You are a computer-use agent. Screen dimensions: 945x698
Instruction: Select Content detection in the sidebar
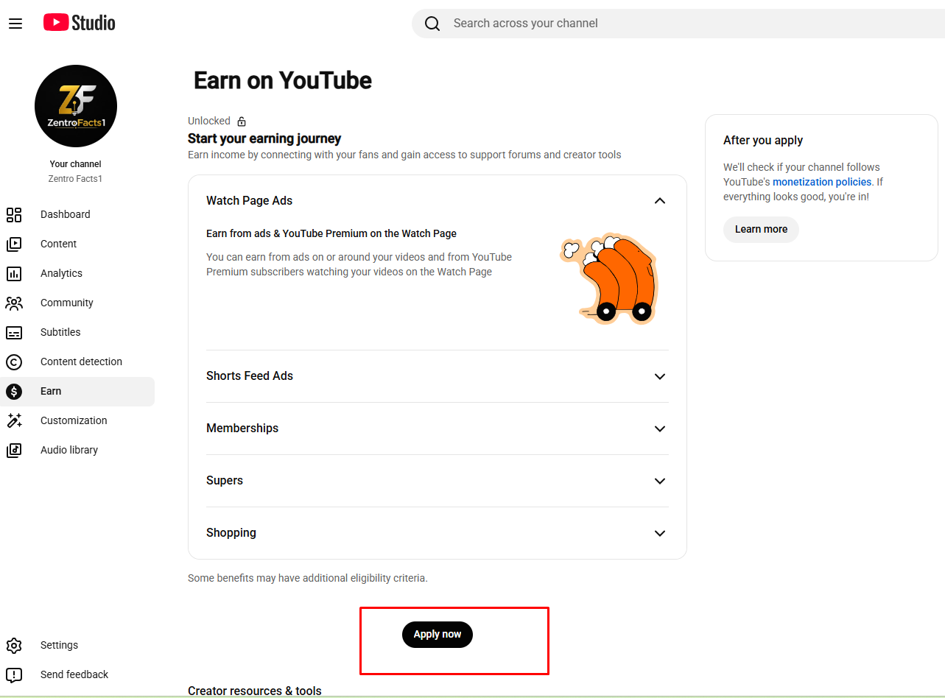click(x=77, y=362)
